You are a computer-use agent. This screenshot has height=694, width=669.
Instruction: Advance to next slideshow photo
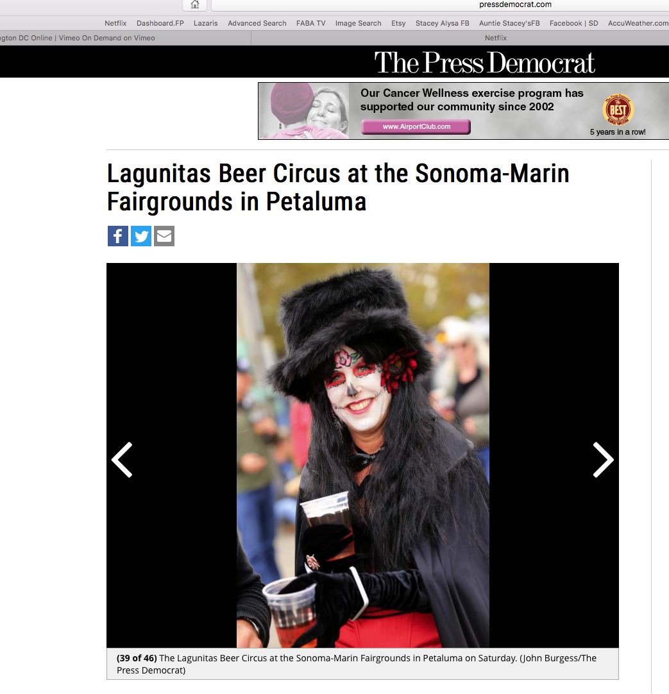click(603, 459)
